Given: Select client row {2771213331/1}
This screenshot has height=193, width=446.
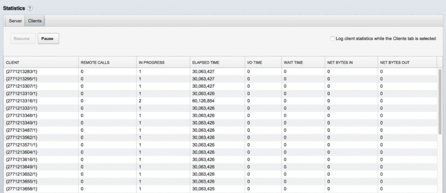Looking at the screenshot, I should point(220,108).
